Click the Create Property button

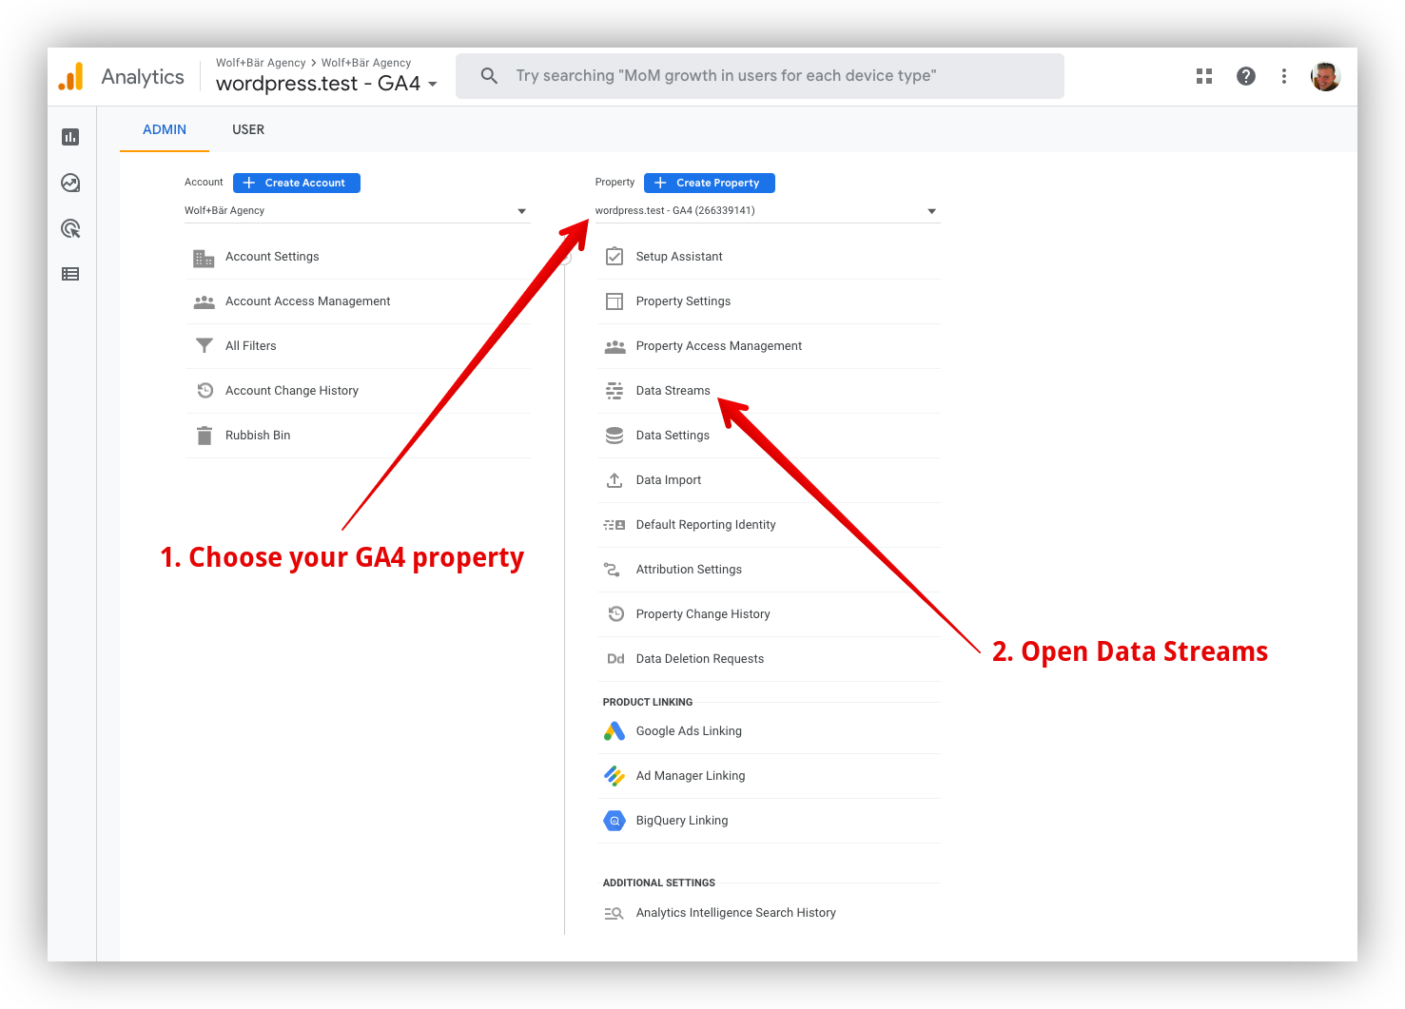click(x=710, y=183)
